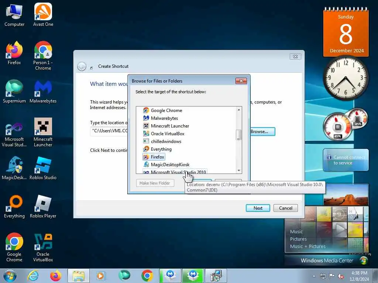Click the back arrow in Create Shortcut
The height and width of the screenshot is (283, 378).
82,66
